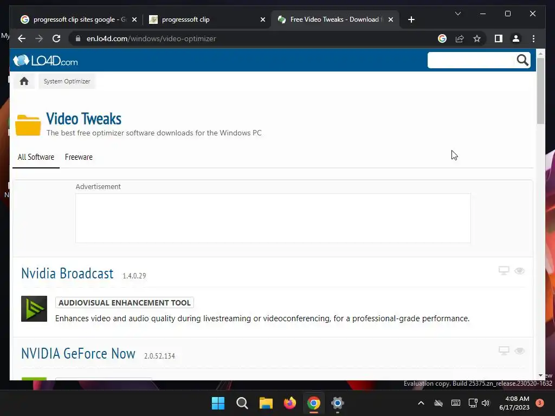Open the notification badge showing 3
Image resolution: width=555 pixels, height=416 pixels.
point(539,403)
